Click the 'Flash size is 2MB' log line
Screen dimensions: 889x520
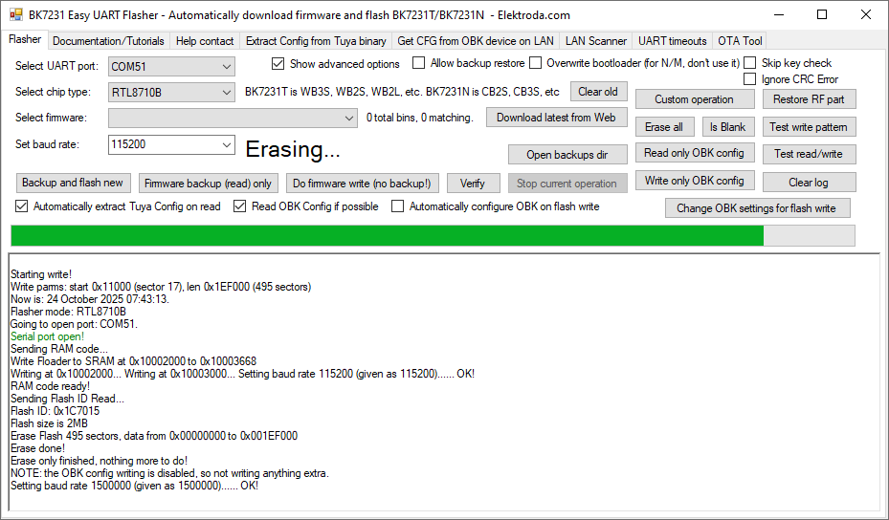coord(49,423)
